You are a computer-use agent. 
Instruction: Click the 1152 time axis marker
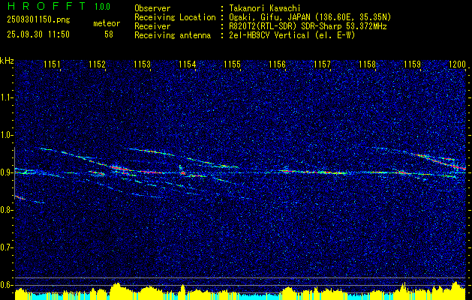click(x=97, y=64)
